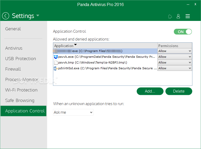Select the pdVirtKbd.exe application row

point(105,68)
